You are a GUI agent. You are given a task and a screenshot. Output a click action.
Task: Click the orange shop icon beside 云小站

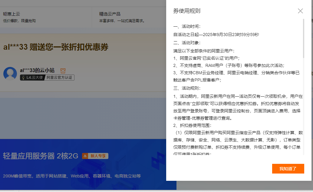(x=63, y=71)
